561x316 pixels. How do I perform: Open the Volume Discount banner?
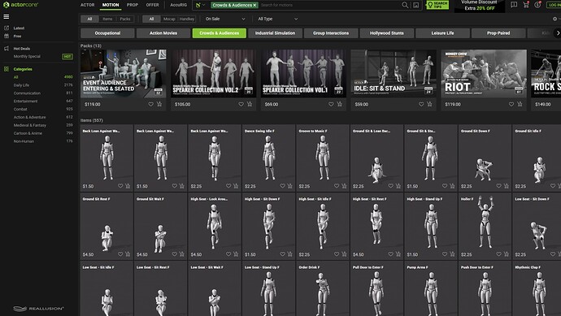point(480,6)
